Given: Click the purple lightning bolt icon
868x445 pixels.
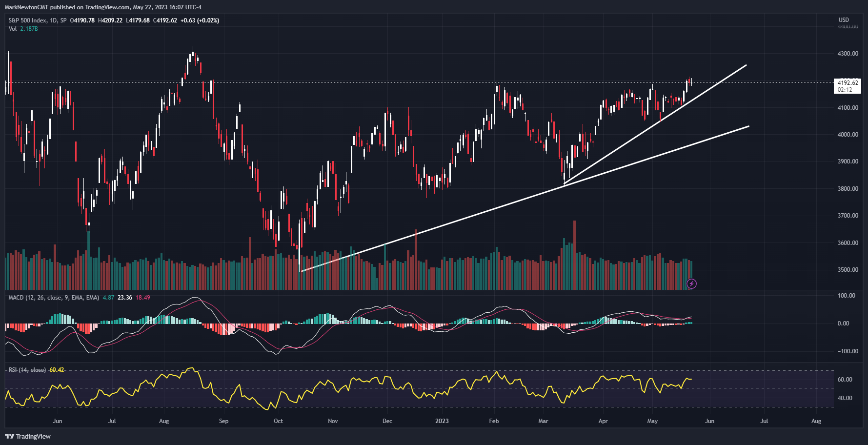Looking at the screenshot, I should [x=691, y=283].
